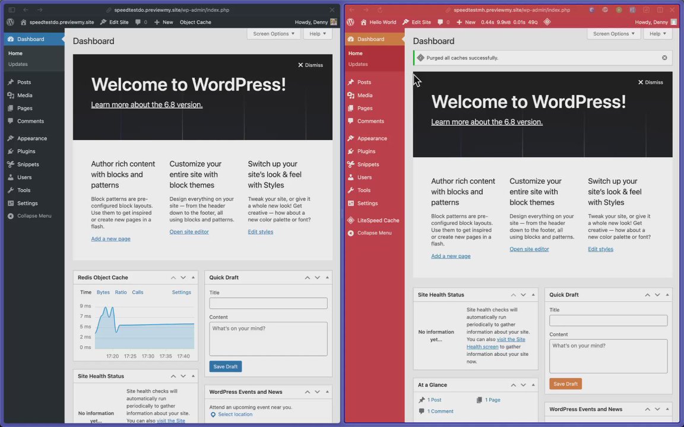Expand the Help tab in the red window
Viewport: 684px width, 427px height.
coord(658,34)
